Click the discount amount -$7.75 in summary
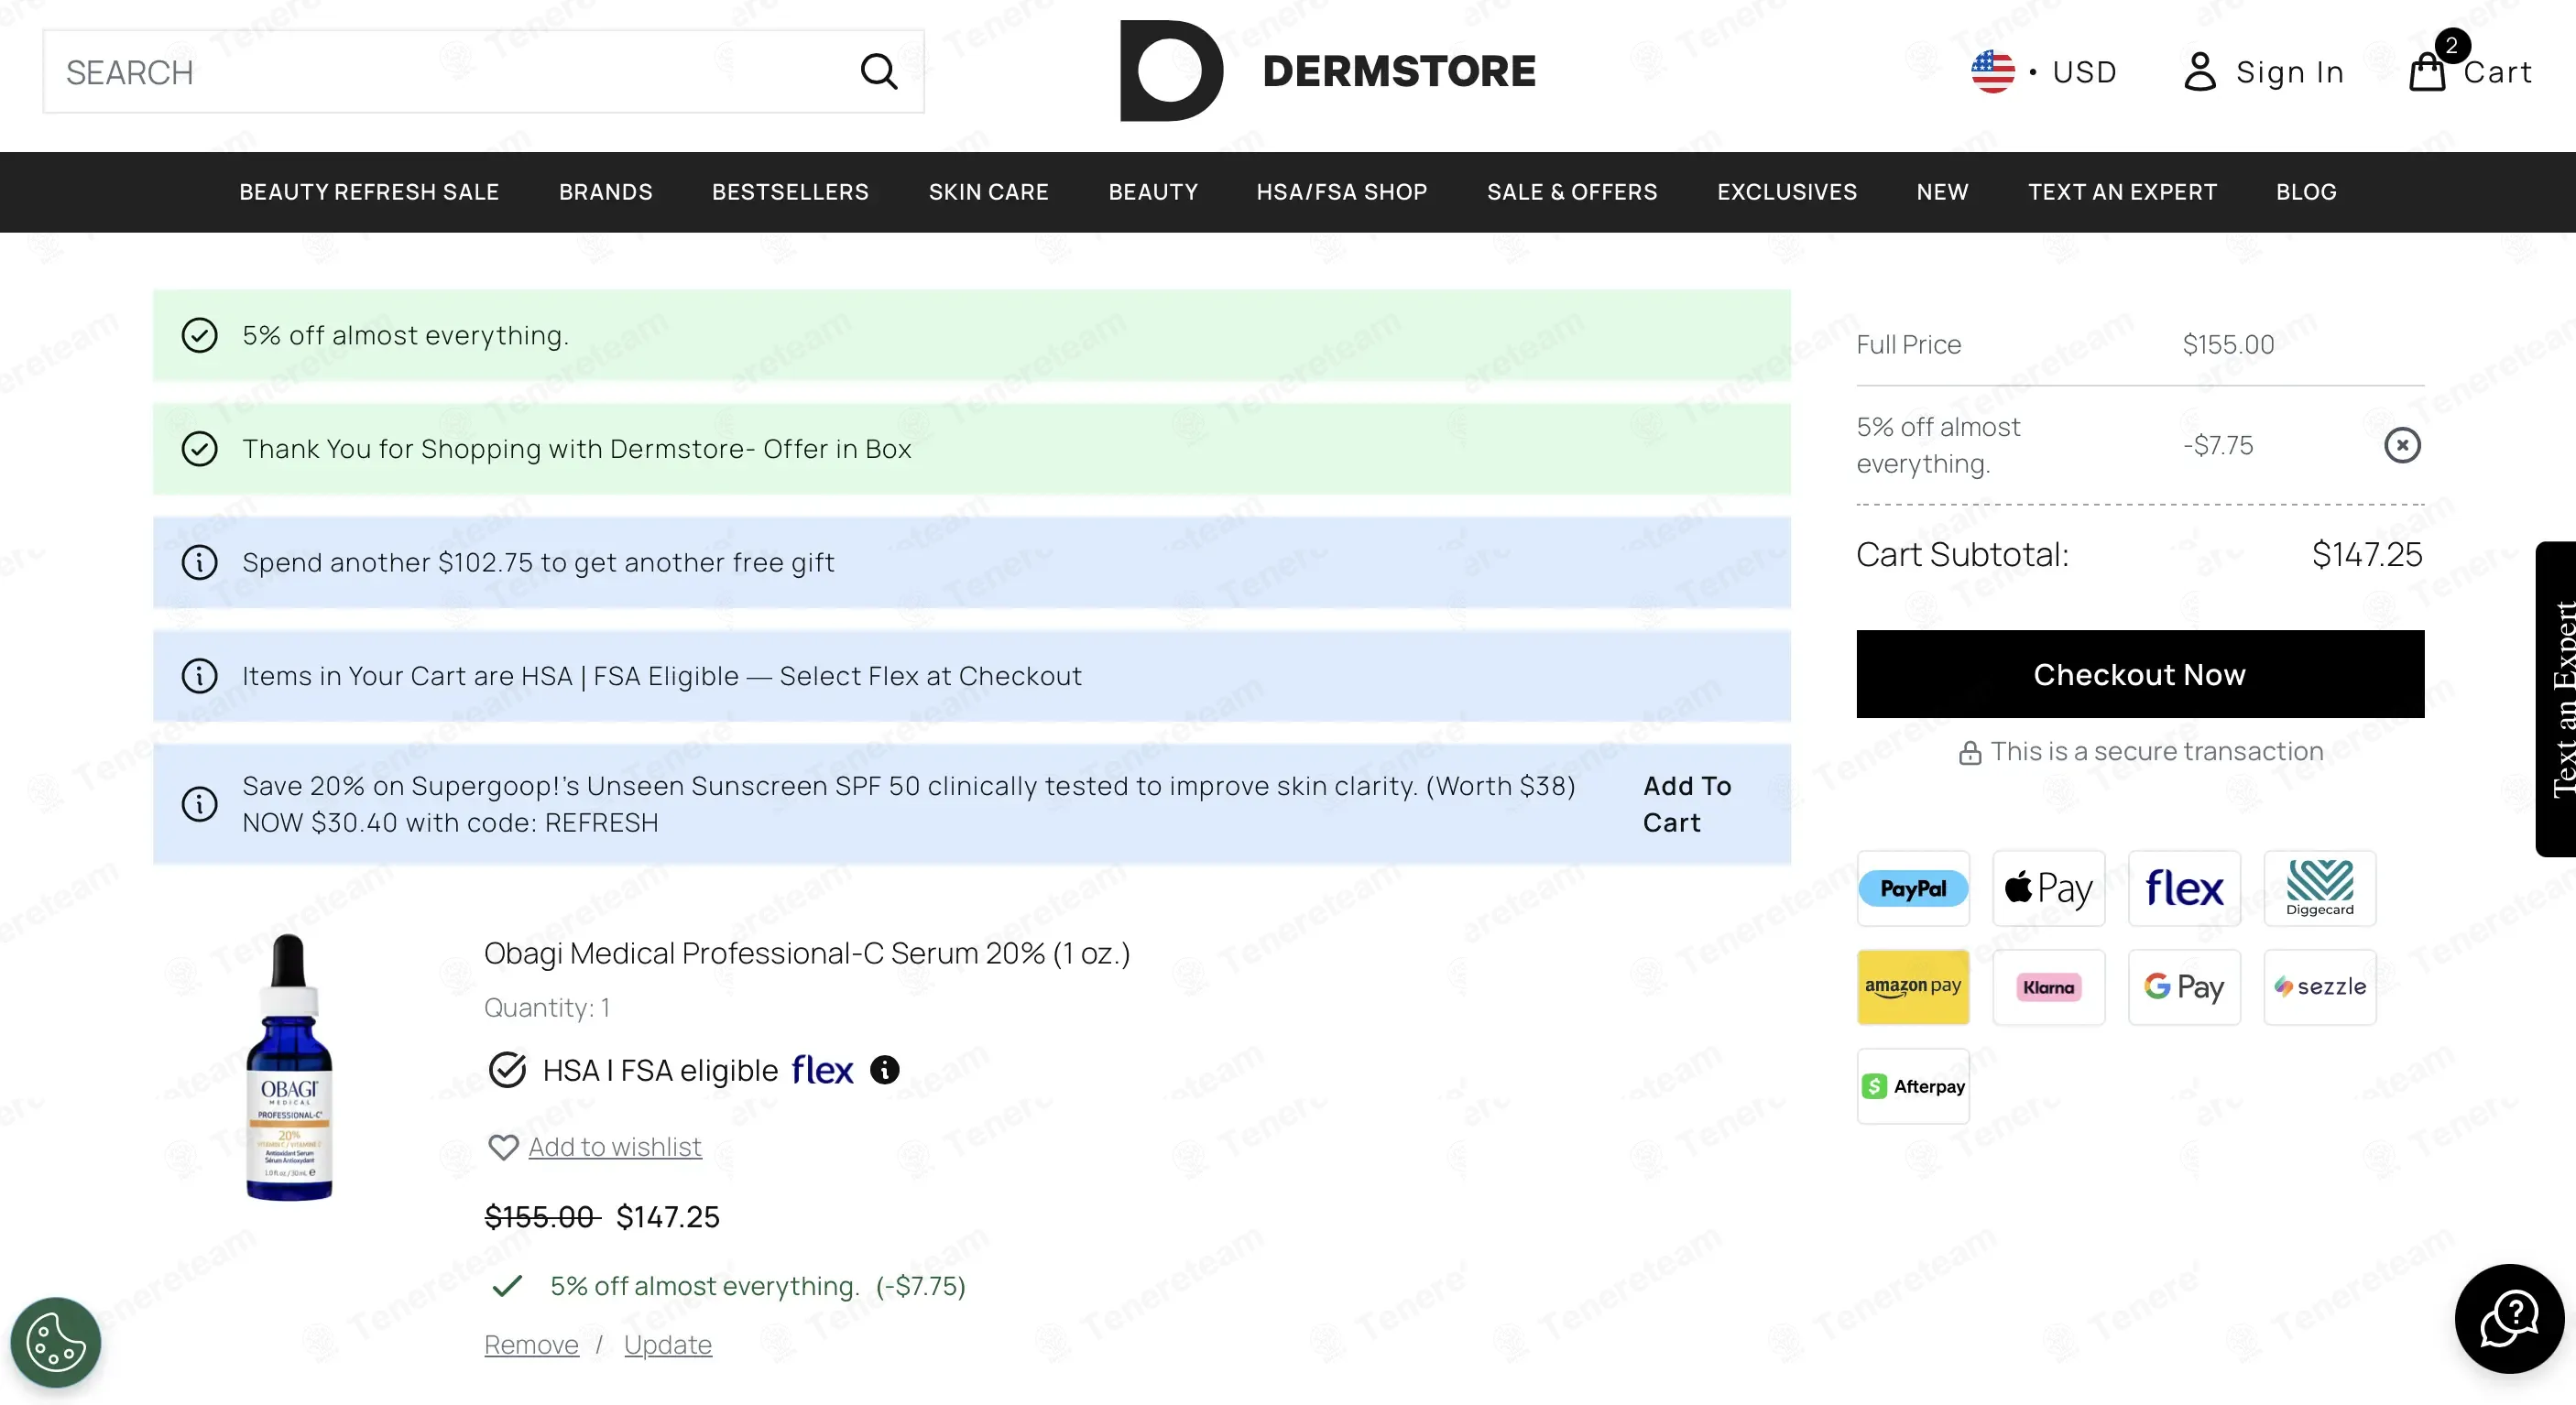This screenshot has height=1405, width=2576. [2218, 445]
